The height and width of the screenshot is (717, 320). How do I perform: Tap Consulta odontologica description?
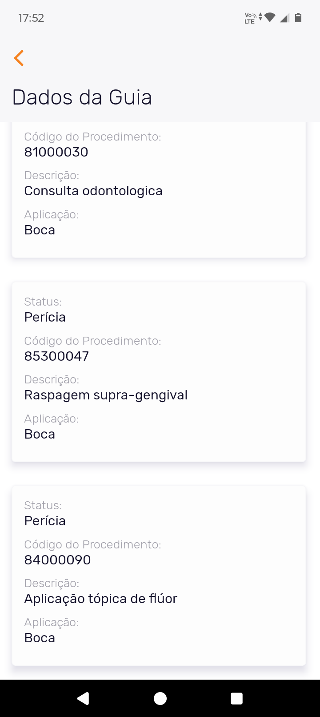point(93,191)
